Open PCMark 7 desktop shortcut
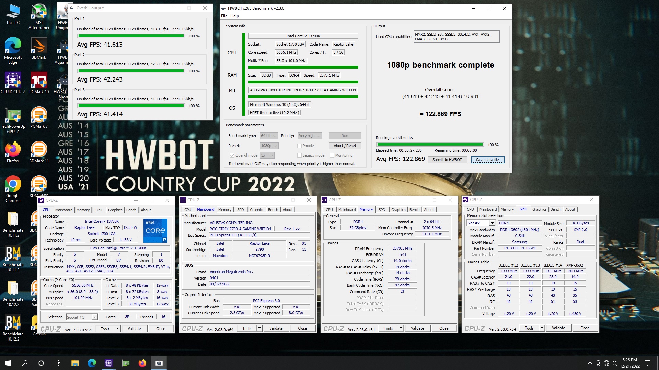659x370 pixels. (x=39, y=118)
